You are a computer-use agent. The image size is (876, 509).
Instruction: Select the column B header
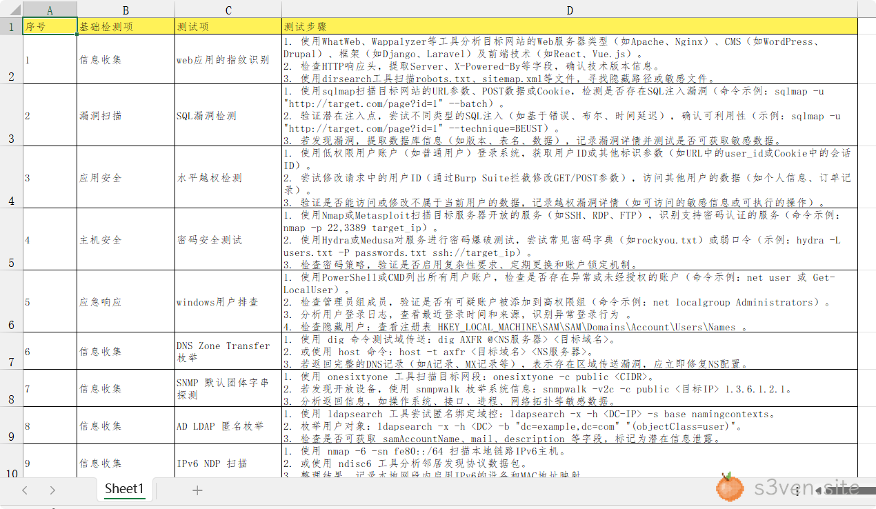(126, 10)
